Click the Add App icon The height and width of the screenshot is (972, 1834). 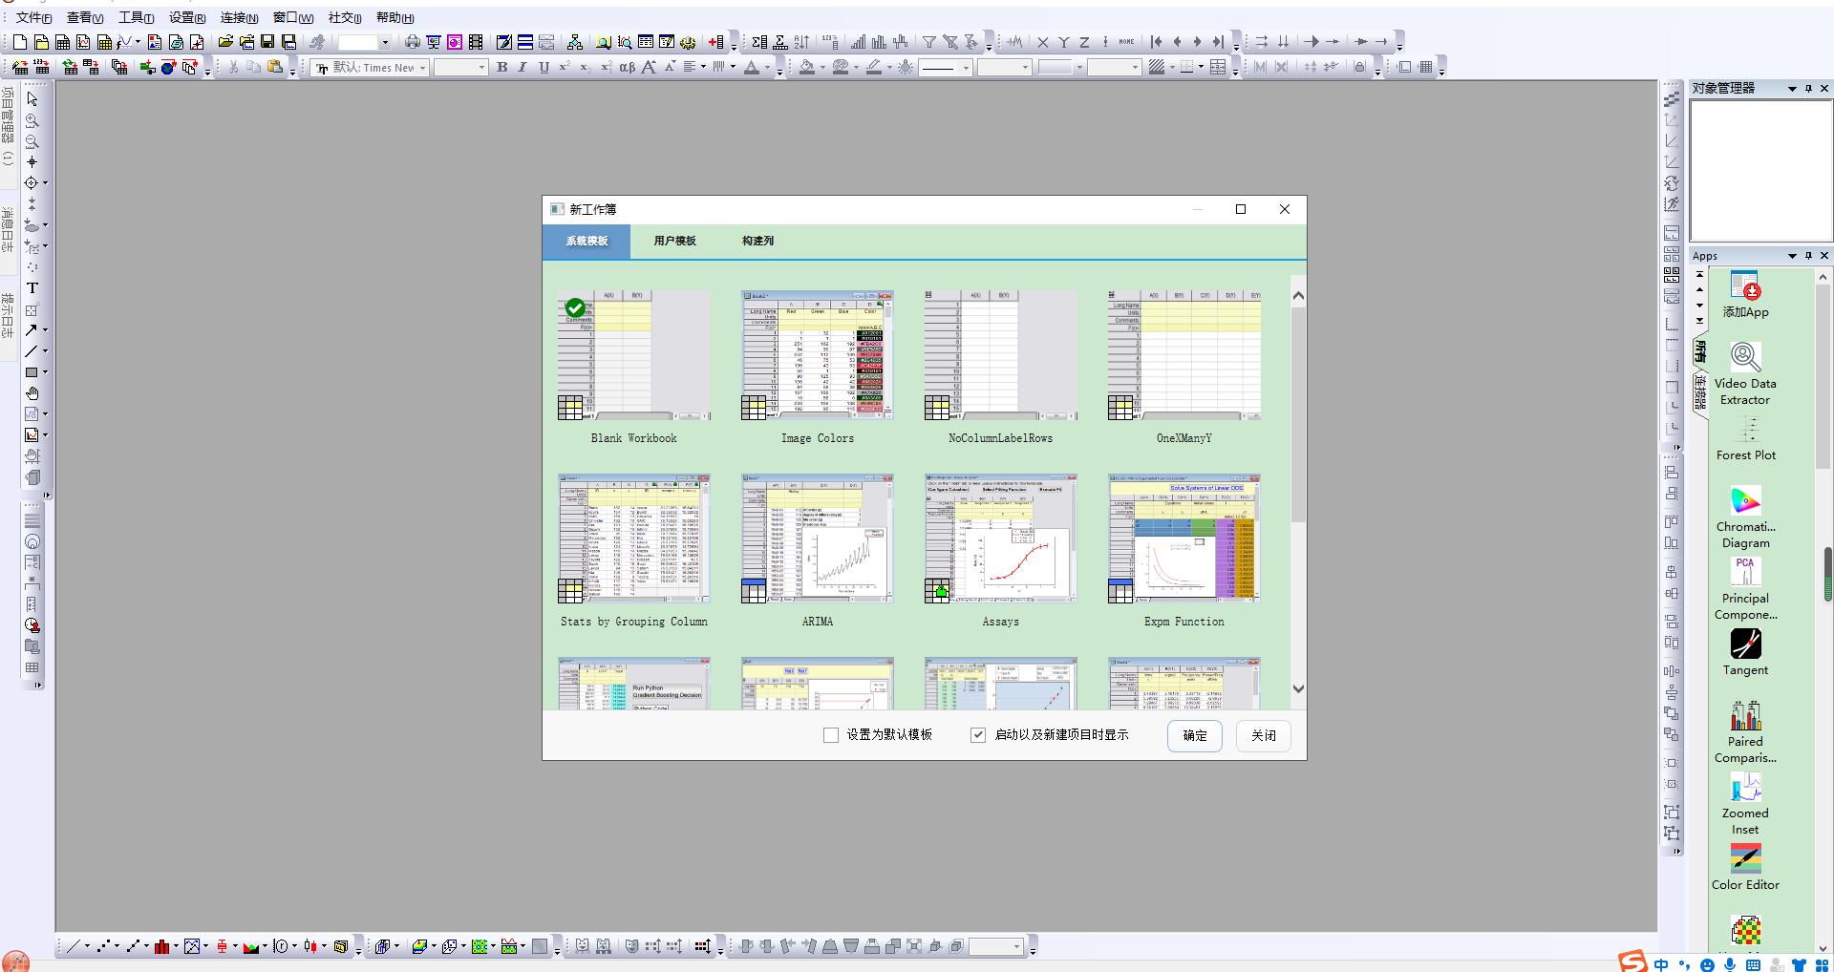1745,286
